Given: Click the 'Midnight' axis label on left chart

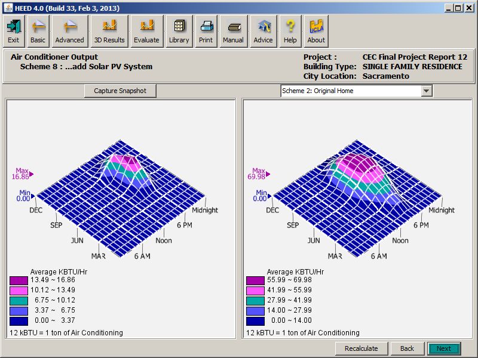Looking at the screenshot, I should [205, 210].
